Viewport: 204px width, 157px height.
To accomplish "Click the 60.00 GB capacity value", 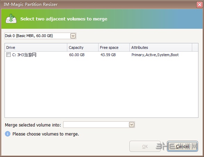I will 77,55.
